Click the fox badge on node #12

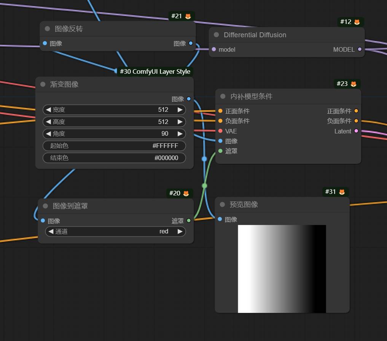[357, 22]
